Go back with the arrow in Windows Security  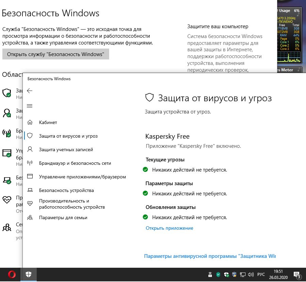[30, 90]
